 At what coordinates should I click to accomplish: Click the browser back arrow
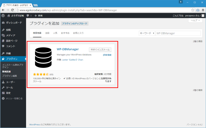coord(3,10)
